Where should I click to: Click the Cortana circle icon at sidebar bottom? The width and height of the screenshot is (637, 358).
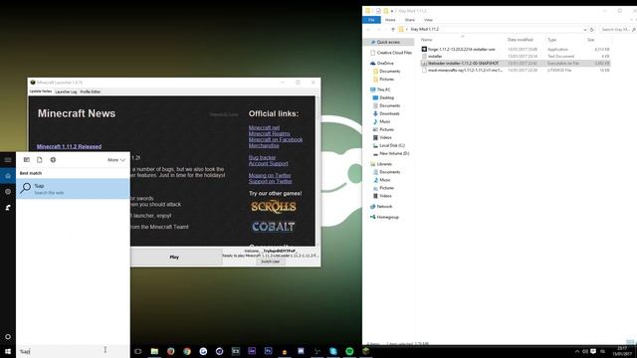tap(8, 336)
